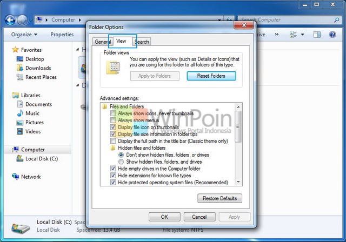The height and width of the screenshot is (242, 346).
Task: Click the Explorer Forward arrow button
Action: click(x=22, y=21)
